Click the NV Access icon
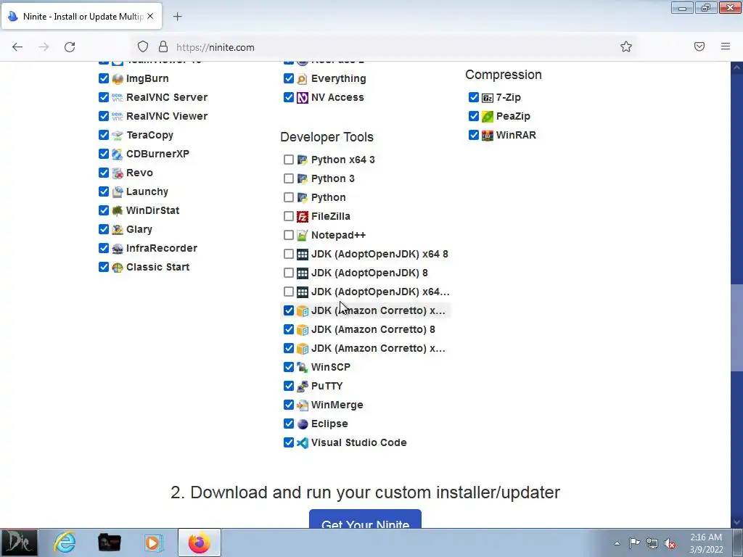 [303, 98]
